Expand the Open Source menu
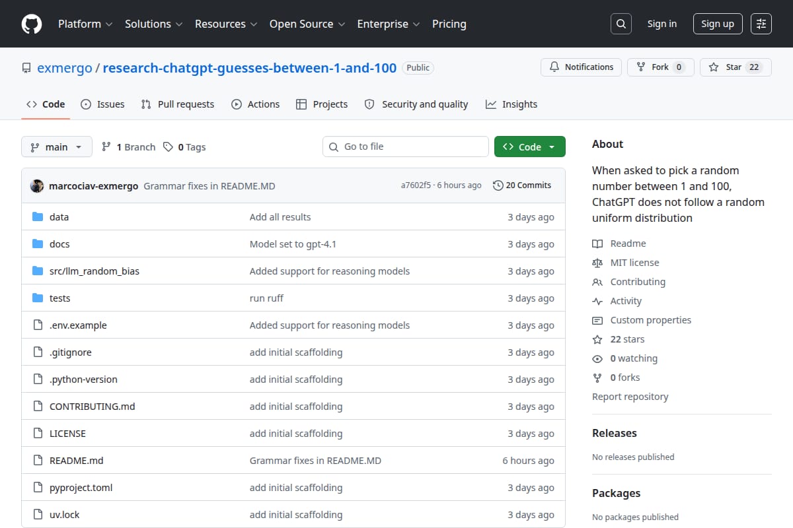 307,24
